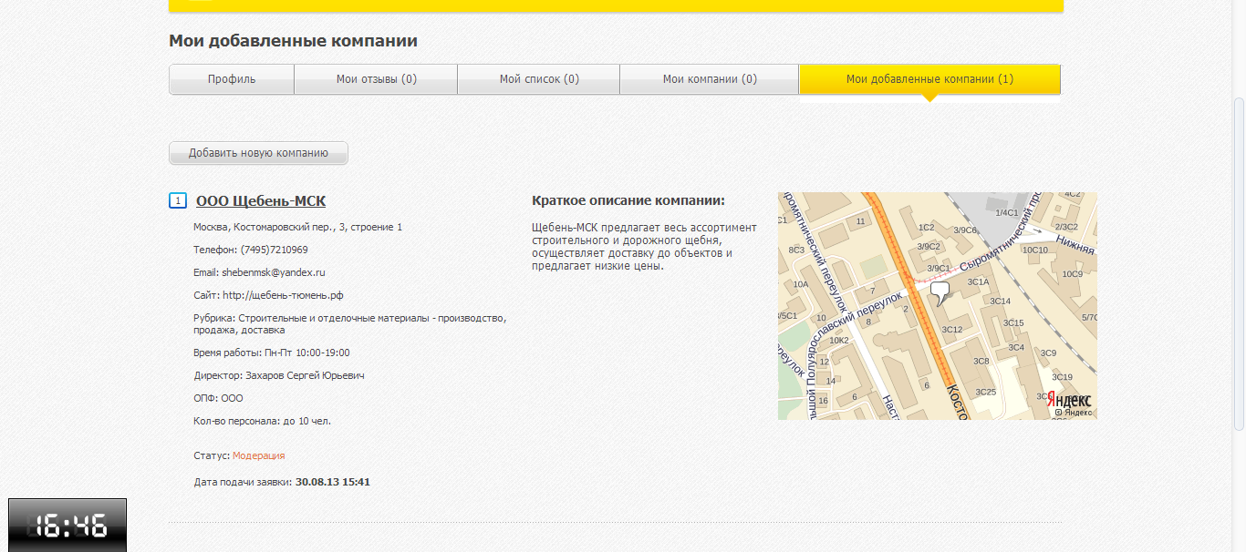Click the Сайт: http://щебень-тюмень.рф text
Screen dimensions: 1246x552
coord(268,295)
